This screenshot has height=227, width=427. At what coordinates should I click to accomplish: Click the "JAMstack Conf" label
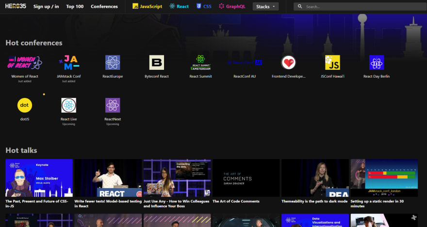(x=68, y=77)
